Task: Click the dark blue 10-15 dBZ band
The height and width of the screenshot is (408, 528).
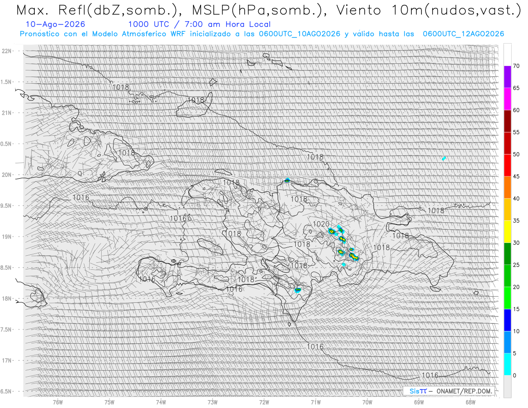Action: pyautogui.click(x=507, y=320)
